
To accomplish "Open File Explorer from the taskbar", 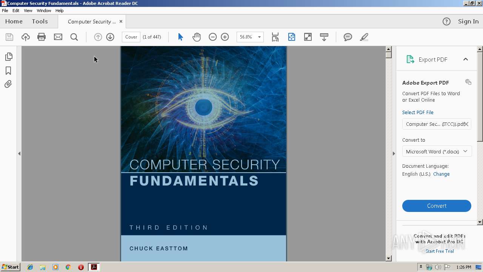I will (43, 267).
